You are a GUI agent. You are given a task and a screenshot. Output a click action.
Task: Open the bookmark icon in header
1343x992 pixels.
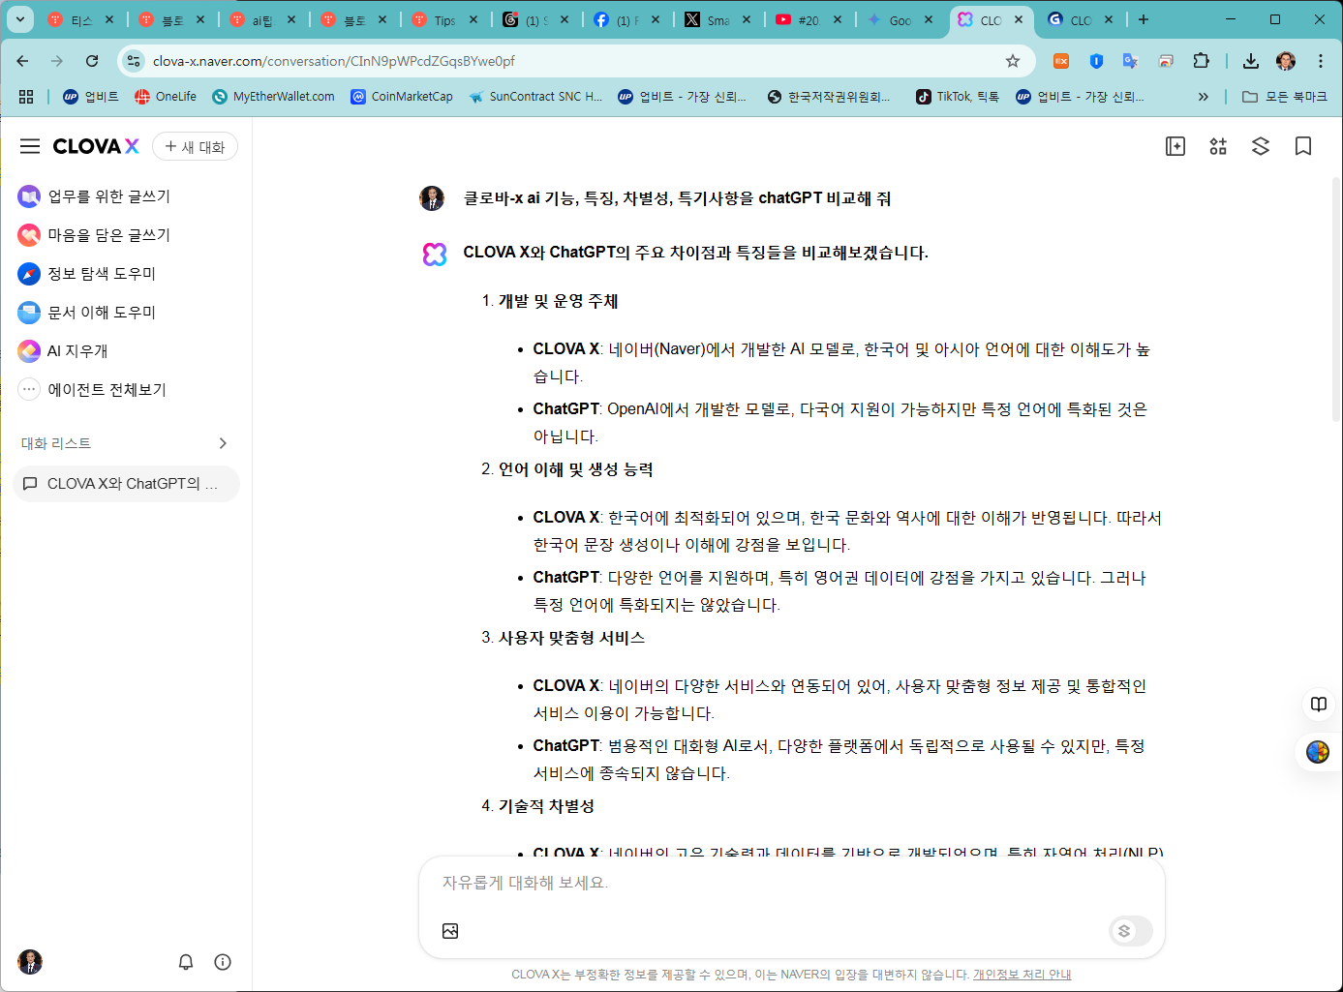coord(1303,146)
